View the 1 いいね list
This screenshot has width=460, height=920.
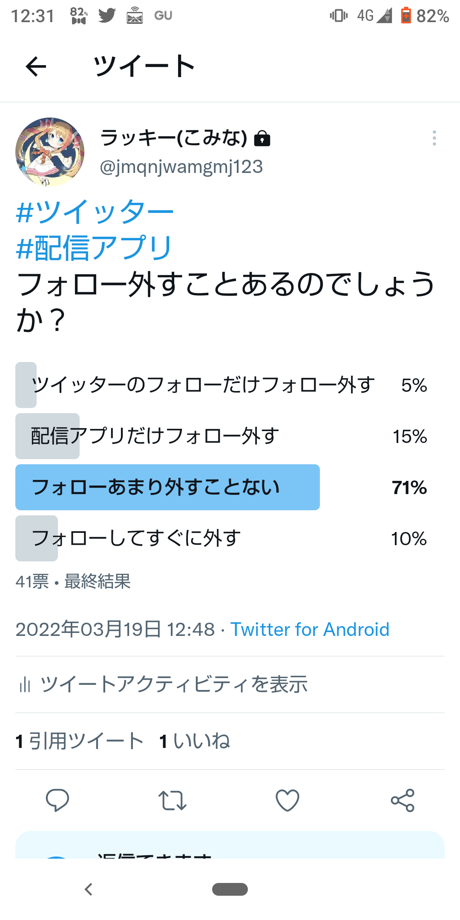(195, 741)
